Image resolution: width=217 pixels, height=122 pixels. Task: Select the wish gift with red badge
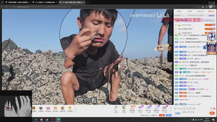coord(132,109)
